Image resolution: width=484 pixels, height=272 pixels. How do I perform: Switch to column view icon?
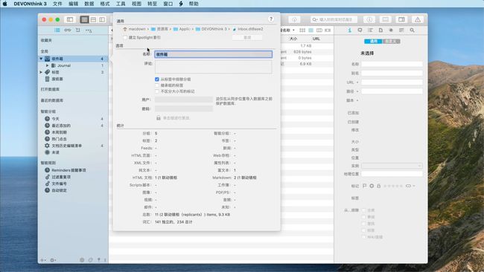point(319,30)
